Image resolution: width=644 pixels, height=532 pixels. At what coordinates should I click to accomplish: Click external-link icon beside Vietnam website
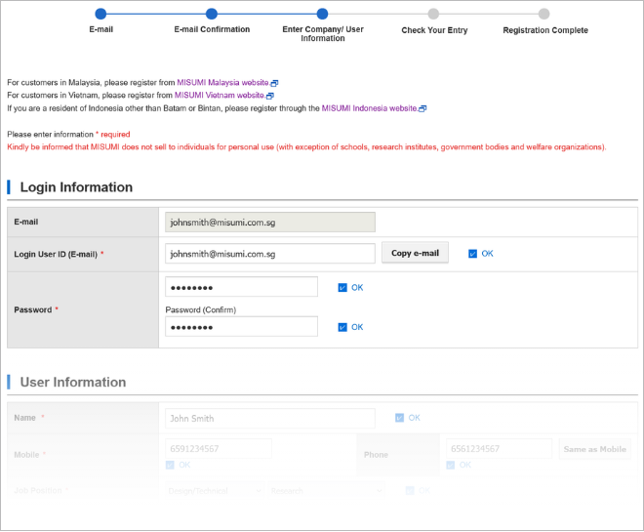click(x=270, y=96)
